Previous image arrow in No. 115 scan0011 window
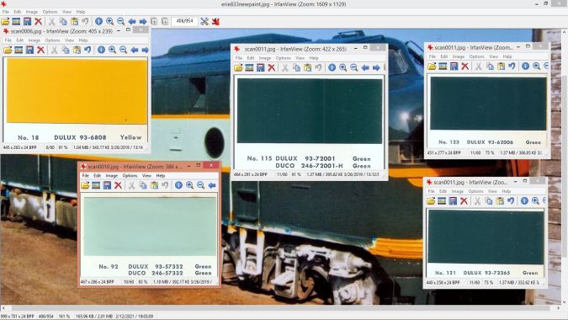568x320 pixels. click(x=365, y=67)
